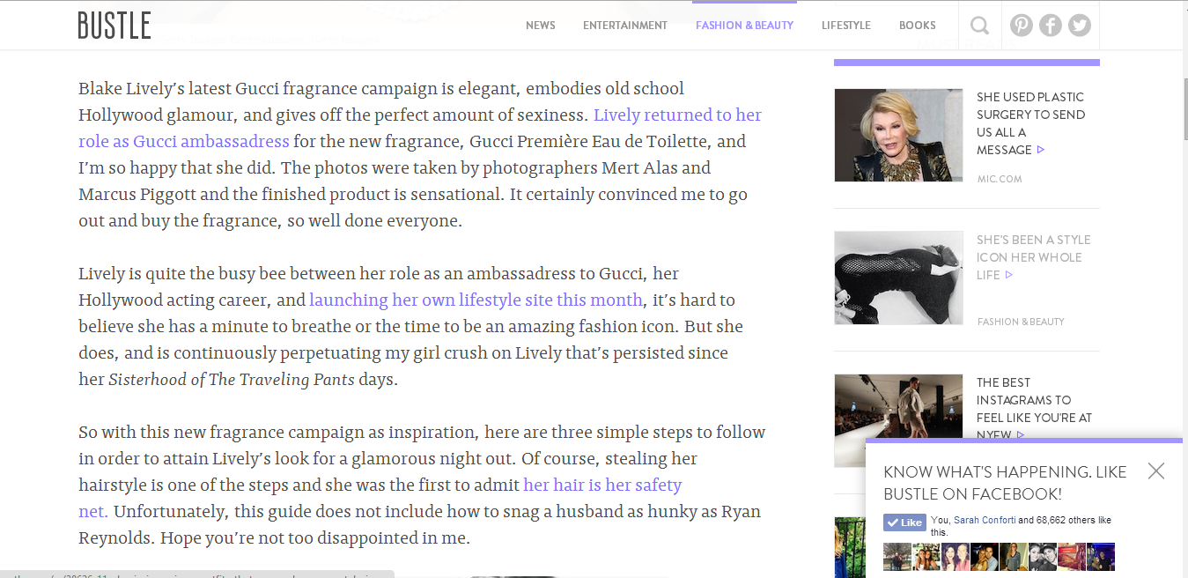Follow 'her hair is her safety' link
The height and width of the screenshot is (578, 1188).
point(602,485)
